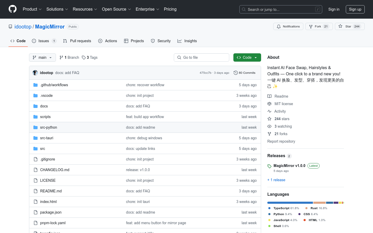
Task: Click Report repository link
Action: (x=281, y=141)
